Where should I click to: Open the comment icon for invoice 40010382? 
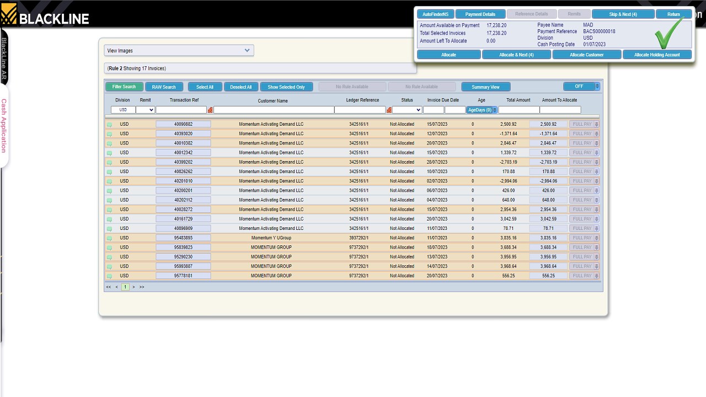pyautogui.click(x=109, y=143)
